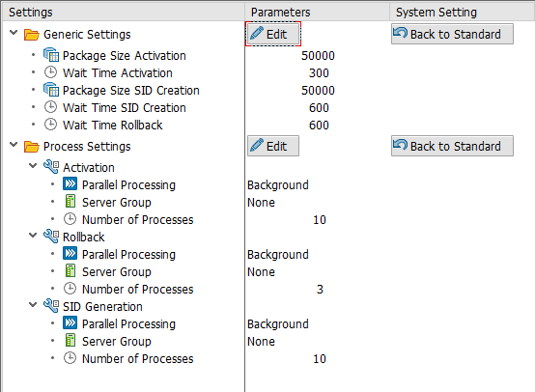Image resolution: width=535 pixels, height=392 pixels.
Task: Click value 300 for Wait Time Activation
Action: tap(319, 73)
